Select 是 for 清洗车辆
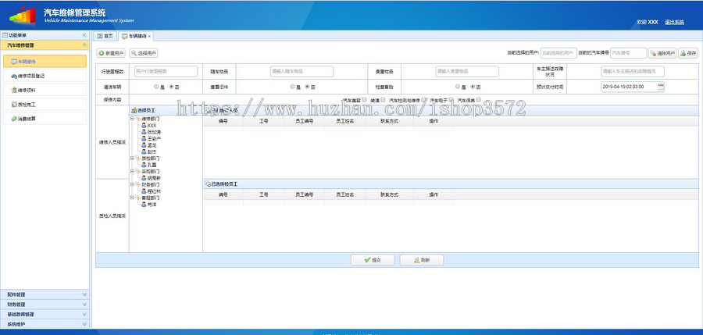This screenshot has height=335, width=703. coord(156,87)
